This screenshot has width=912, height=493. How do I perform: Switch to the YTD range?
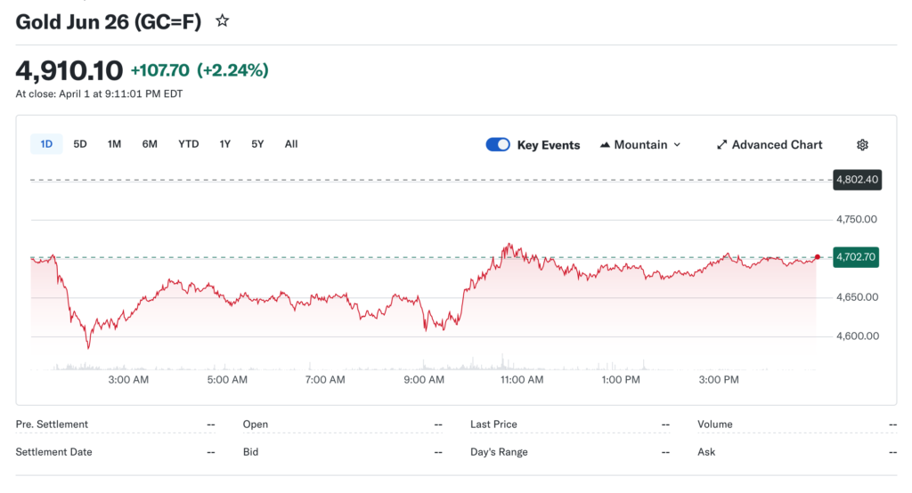188,144
